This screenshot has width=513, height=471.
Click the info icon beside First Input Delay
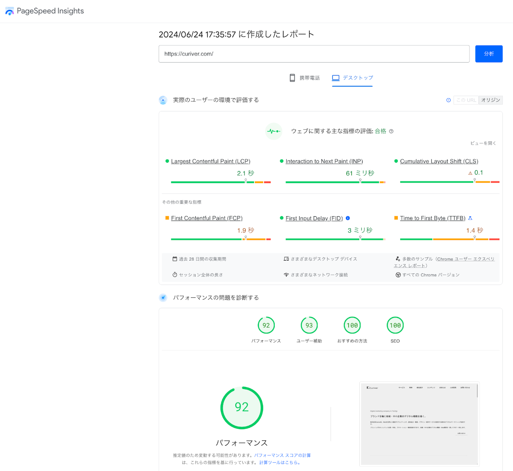(348, 218)
